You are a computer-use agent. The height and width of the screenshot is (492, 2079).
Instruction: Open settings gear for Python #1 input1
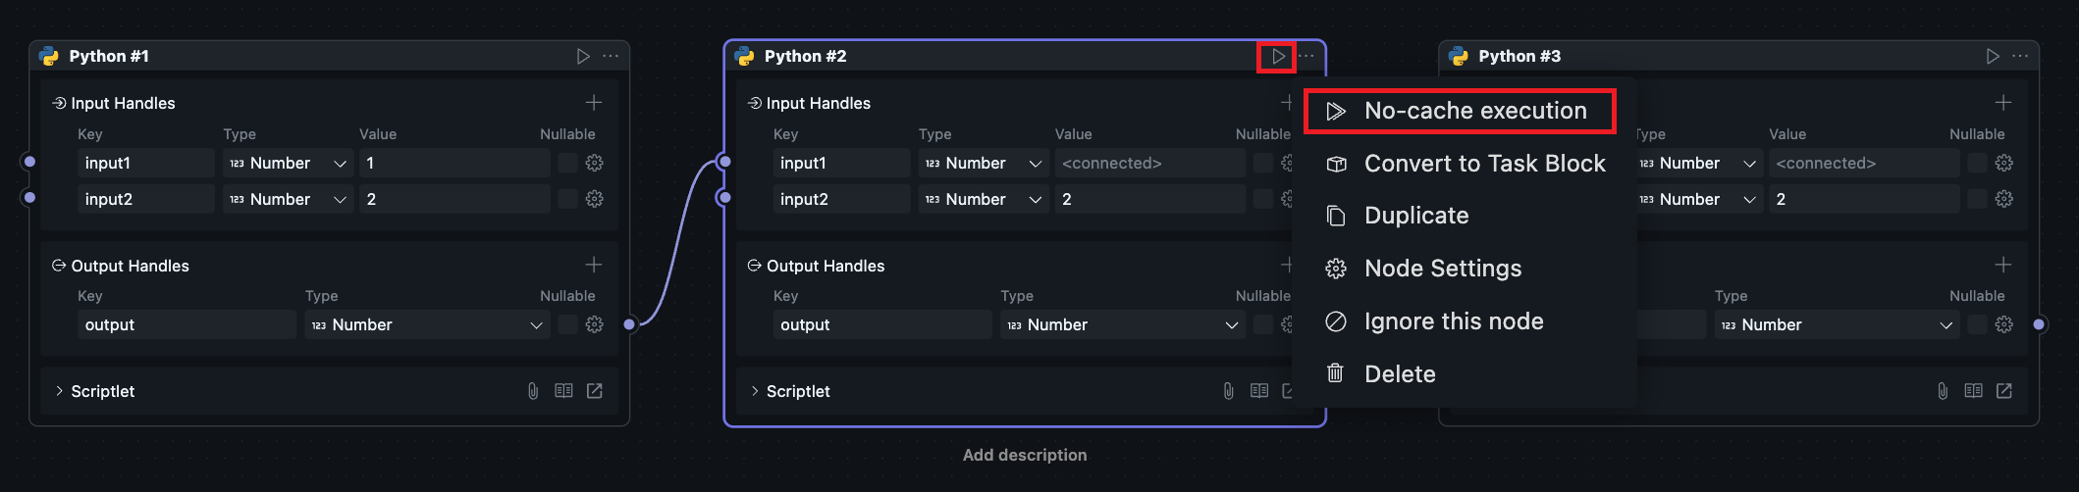click(x=595, y=163)
